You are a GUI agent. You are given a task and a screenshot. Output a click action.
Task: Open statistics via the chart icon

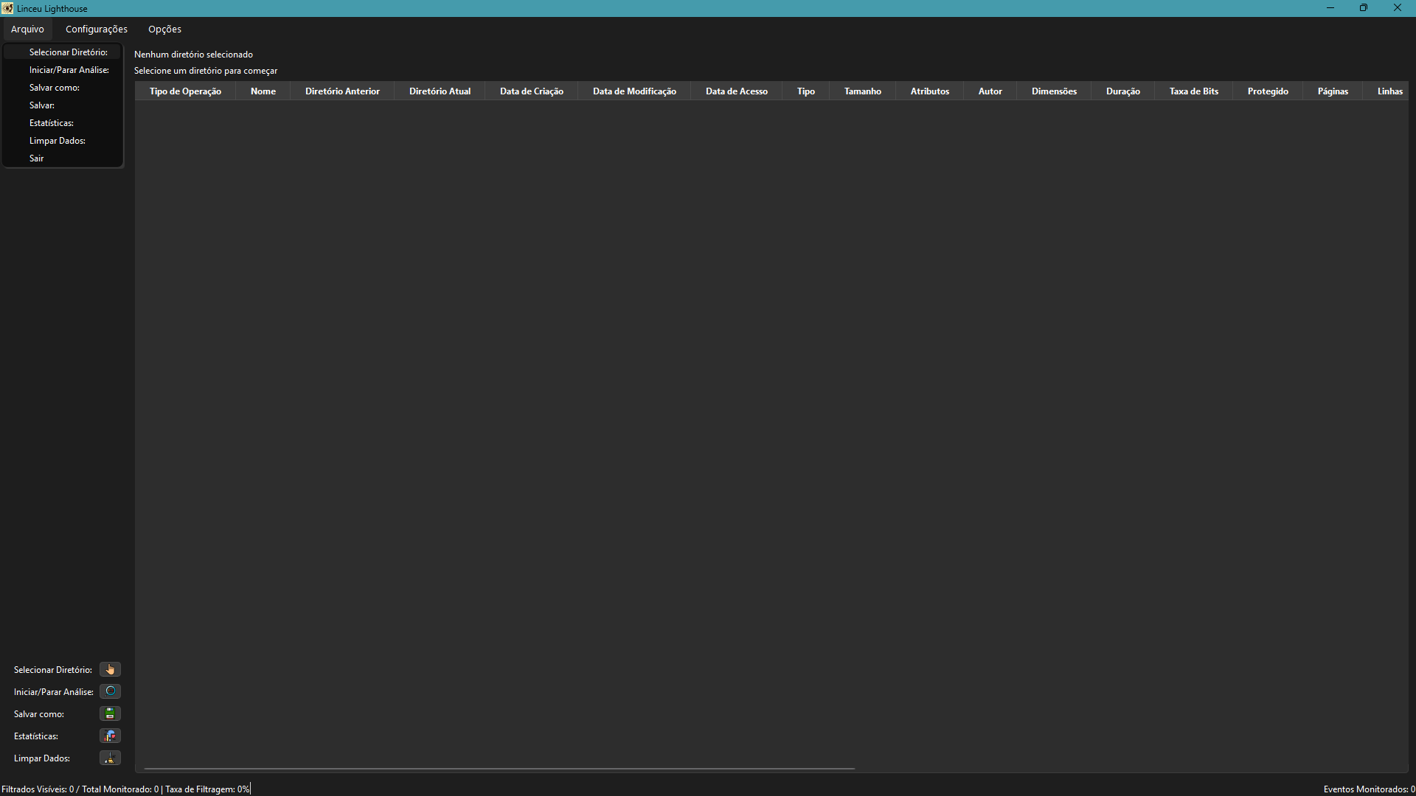click(x=110, y=736)
